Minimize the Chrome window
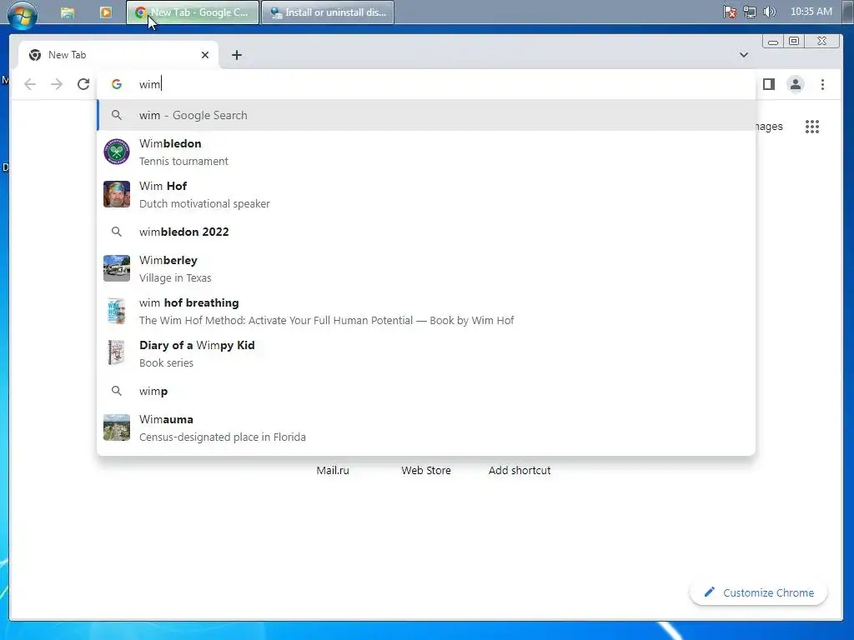The height and width of the screenshot is (640, 854). (773, 42)
